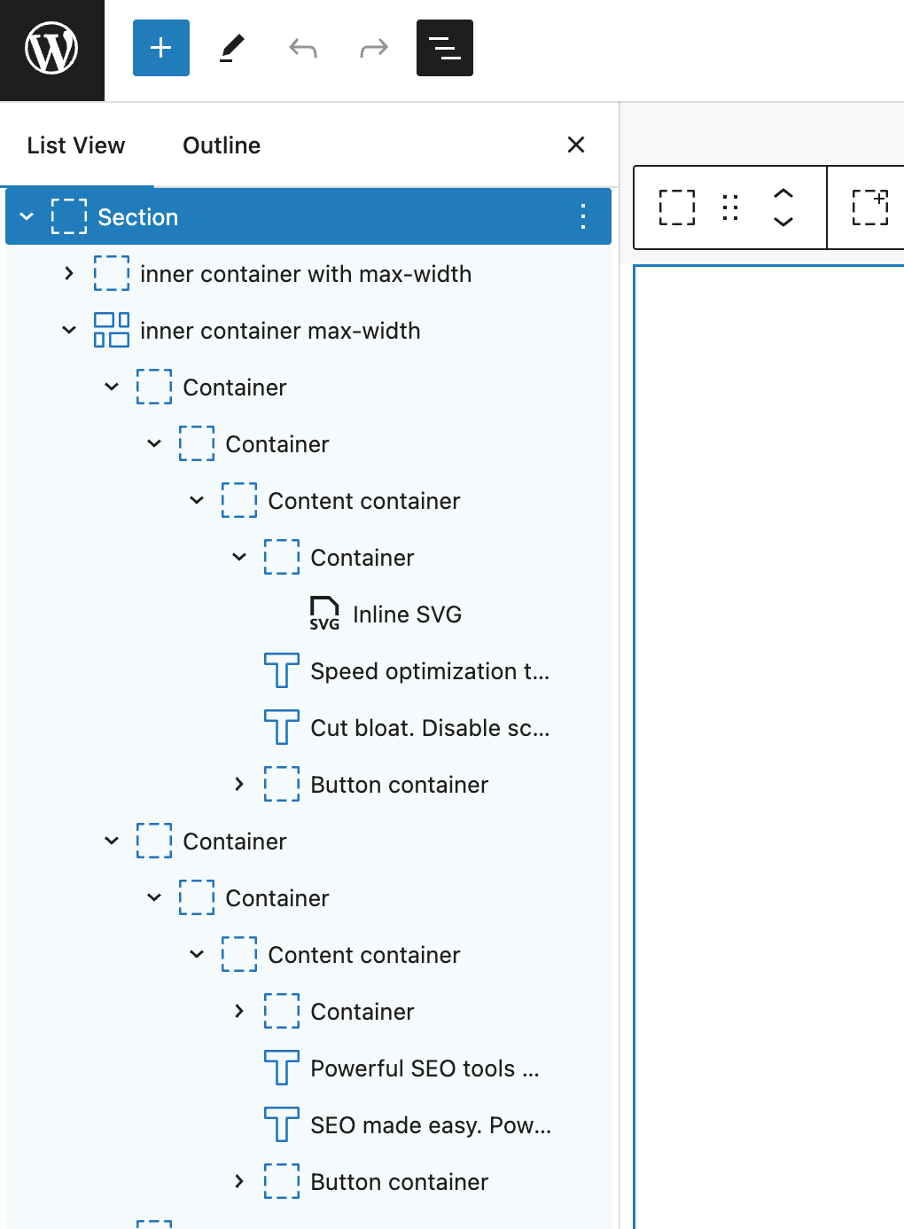Viewport: 904px width, 1229px height.
Task: Select the Inline SVG row
Action: 308,614
